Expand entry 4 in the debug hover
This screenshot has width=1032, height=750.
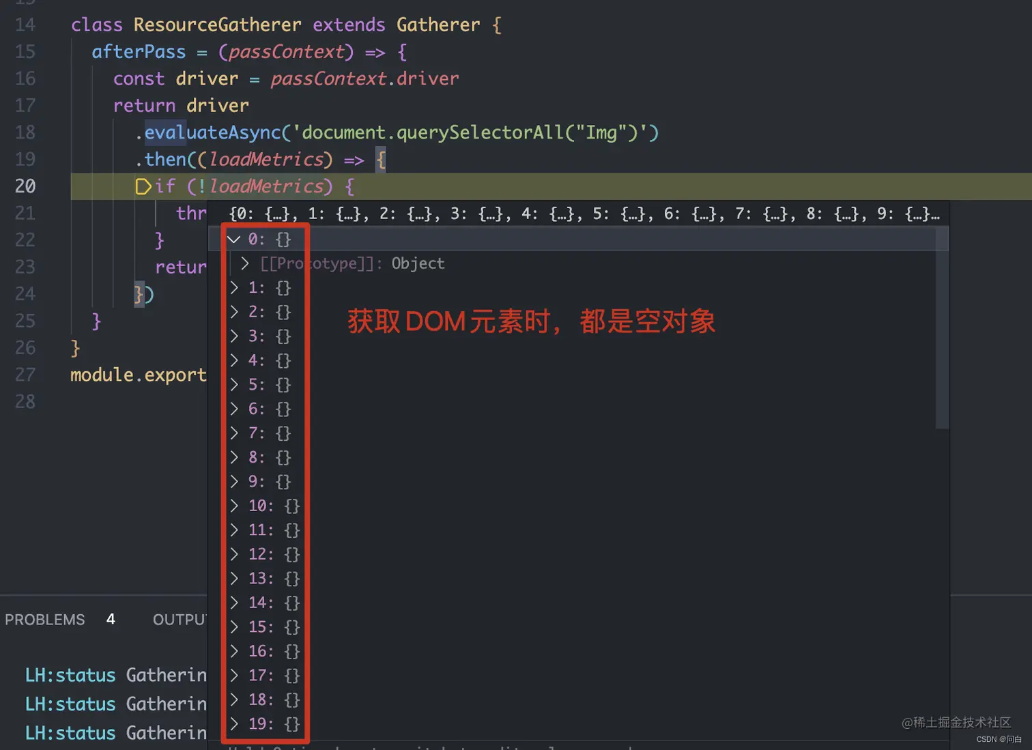coord(234,360)
